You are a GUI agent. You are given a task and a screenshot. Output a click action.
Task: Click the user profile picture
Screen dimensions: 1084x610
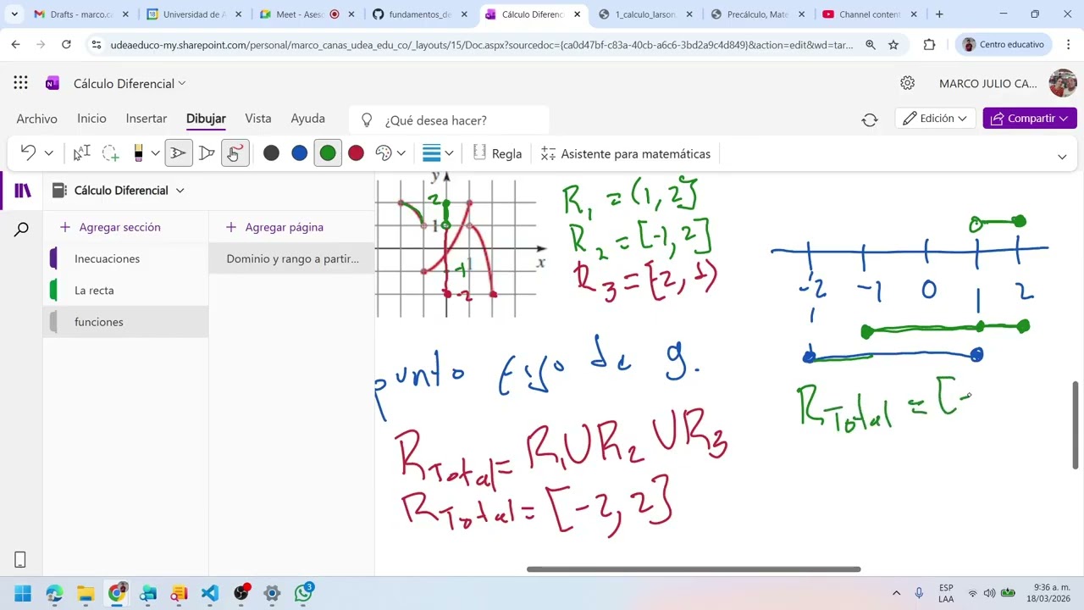pyautogui.click(x=1063, y=83)
